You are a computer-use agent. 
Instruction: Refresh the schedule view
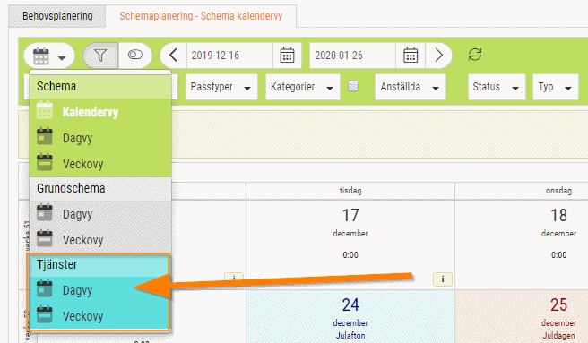(x=475, y=55)
